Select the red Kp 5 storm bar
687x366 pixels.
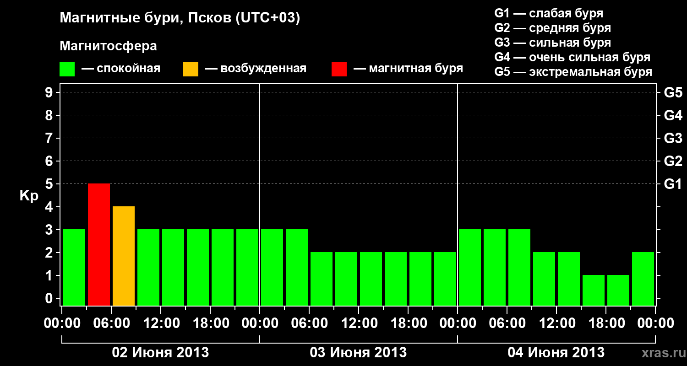coord(99,244)
